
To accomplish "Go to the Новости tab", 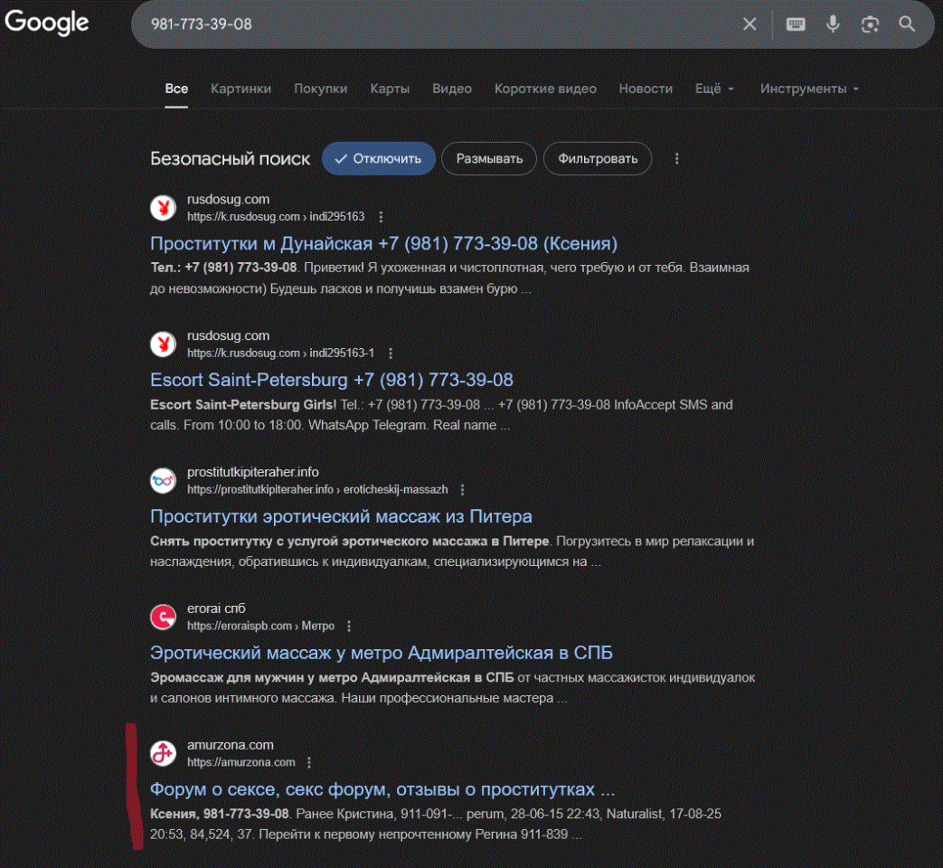I will tap(646, 89).
